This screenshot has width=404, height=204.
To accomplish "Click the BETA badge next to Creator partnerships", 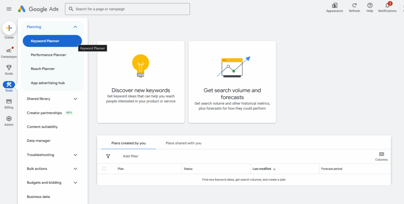I will [69, 113].
